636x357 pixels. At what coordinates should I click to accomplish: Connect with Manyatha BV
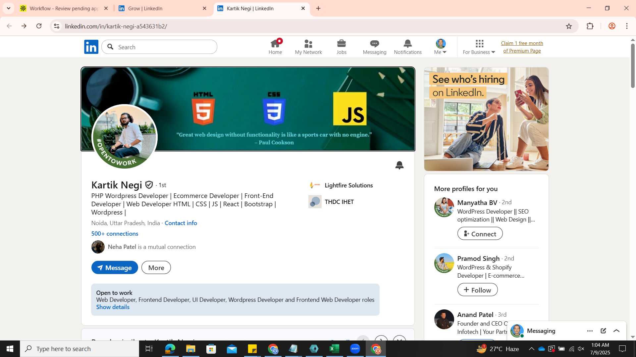tap(480, 234)
